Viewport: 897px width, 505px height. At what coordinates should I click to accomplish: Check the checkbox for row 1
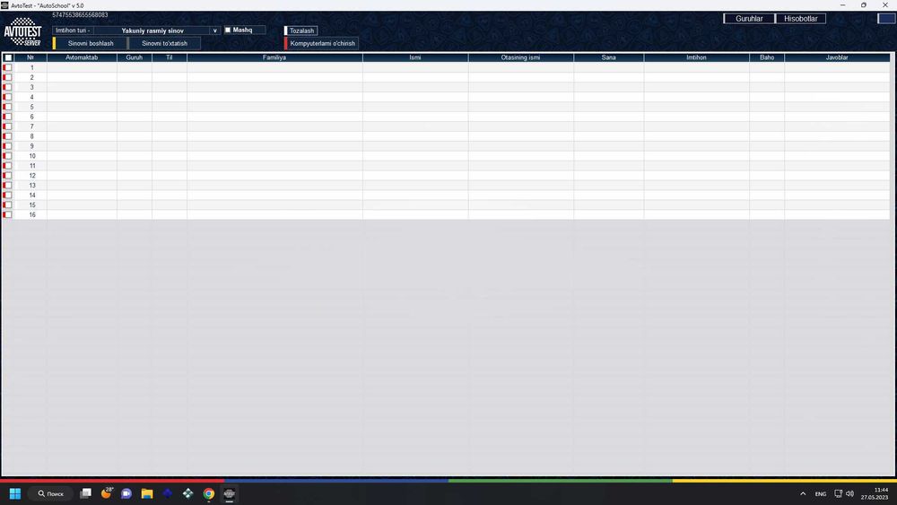8,67
